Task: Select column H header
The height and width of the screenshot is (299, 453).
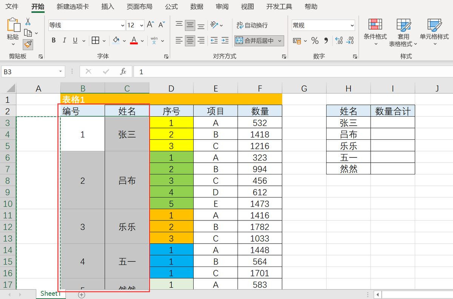Action: pyautogui.click(x=348, y=88)
